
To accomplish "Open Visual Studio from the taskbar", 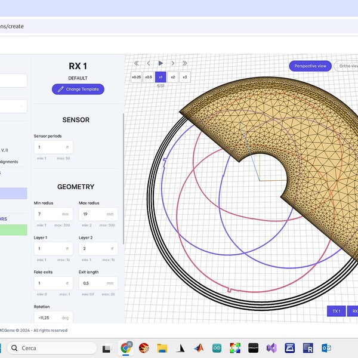I will [272, 348].
